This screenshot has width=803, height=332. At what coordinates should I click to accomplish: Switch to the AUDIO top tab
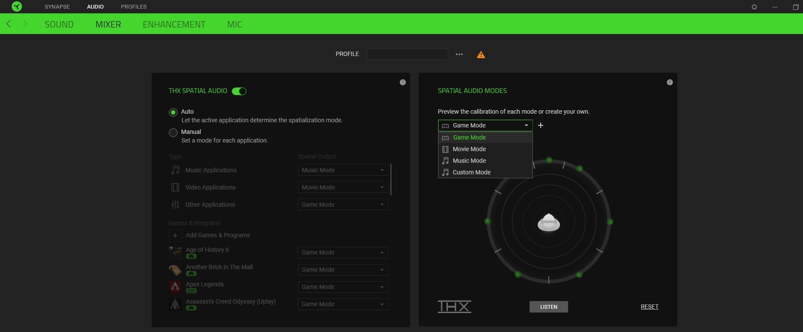pos(95,7)
